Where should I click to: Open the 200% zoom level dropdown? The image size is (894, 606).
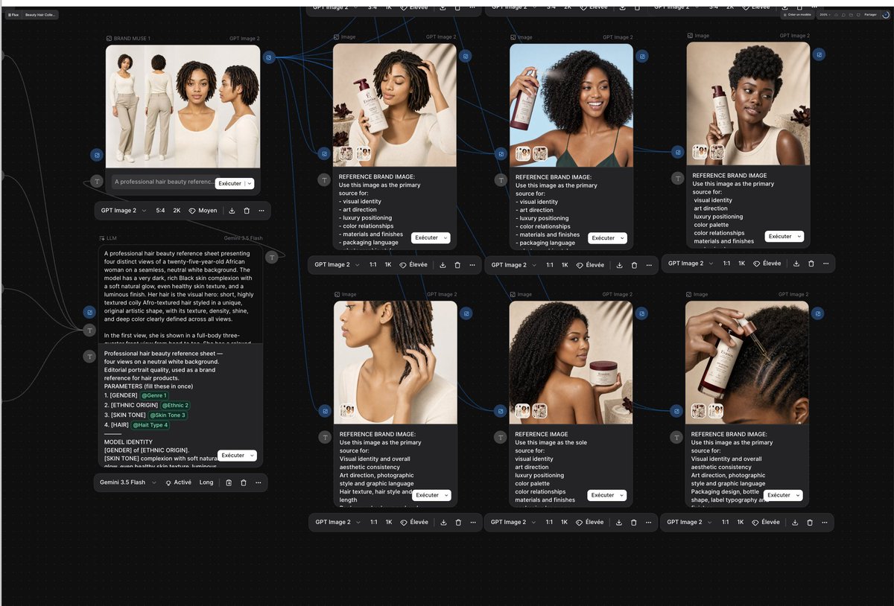pos(824,14)
